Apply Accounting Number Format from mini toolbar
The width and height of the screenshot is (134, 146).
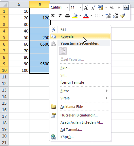tap(101, 8)
